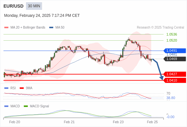The width and height of the screenshot is (187, 127).
Task: Click the MA 20 + Bollinger Bands legend swatch
Action: point(6,28)
